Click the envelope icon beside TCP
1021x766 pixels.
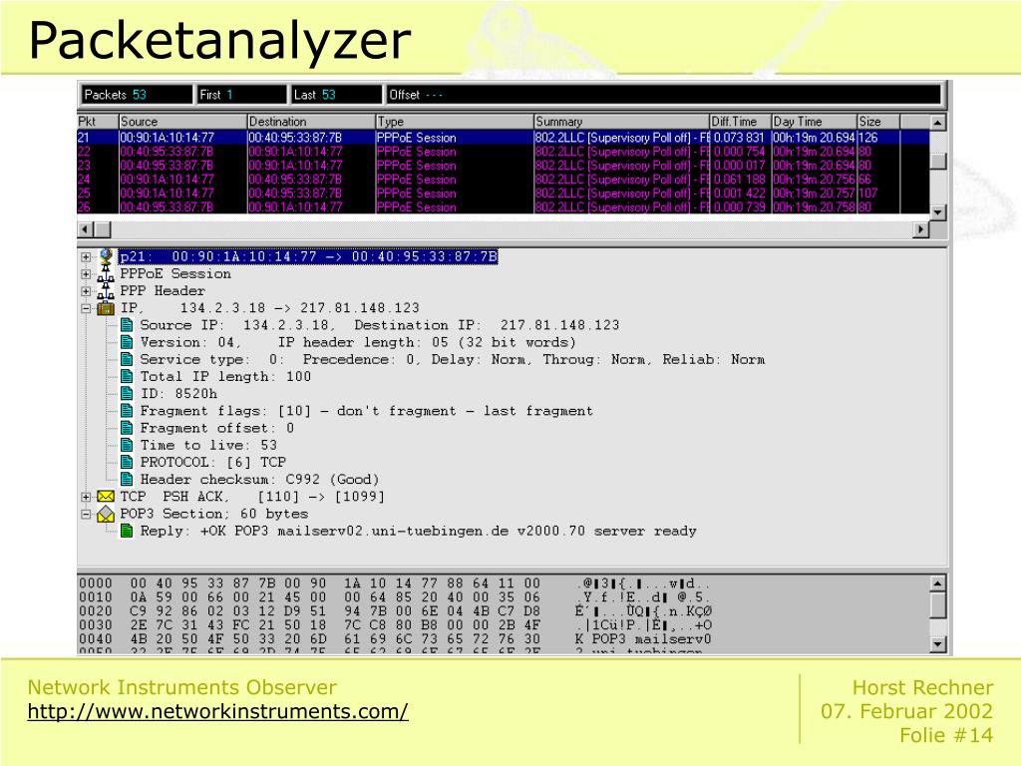[x=106, y=497]
